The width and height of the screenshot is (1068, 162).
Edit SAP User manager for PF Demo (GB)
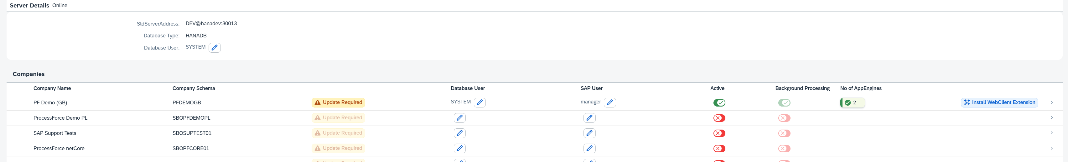coord(609,102)
